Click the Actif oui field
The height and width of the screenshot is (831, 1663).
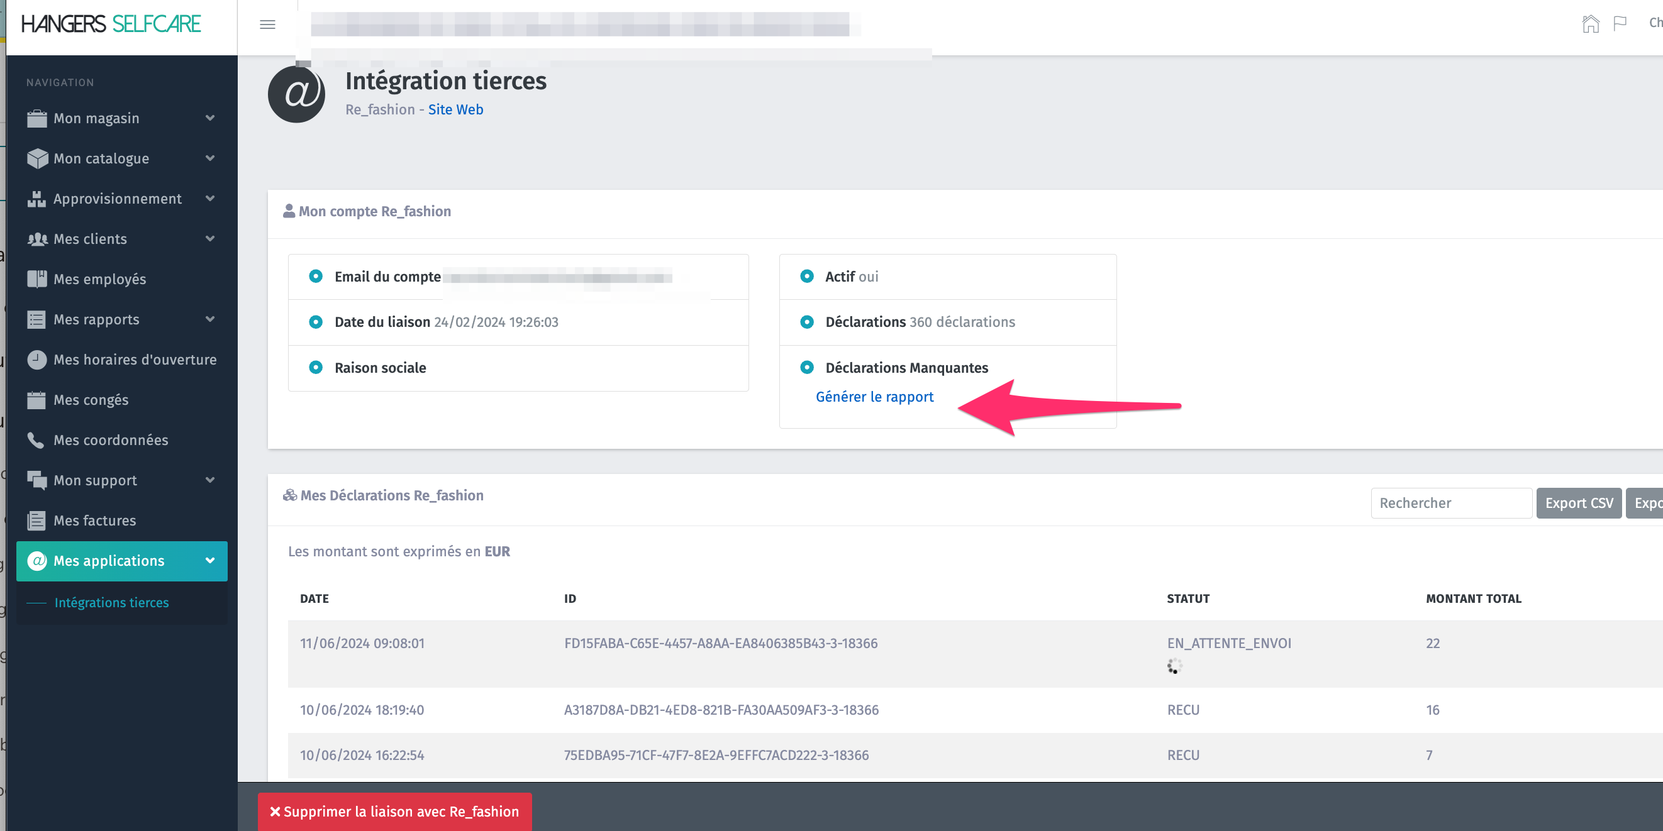pyautogui.click(x=948, y=277)
